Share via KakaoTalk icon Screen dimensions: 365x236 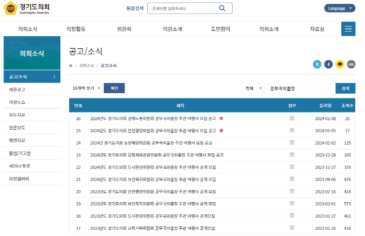point(340,64)
